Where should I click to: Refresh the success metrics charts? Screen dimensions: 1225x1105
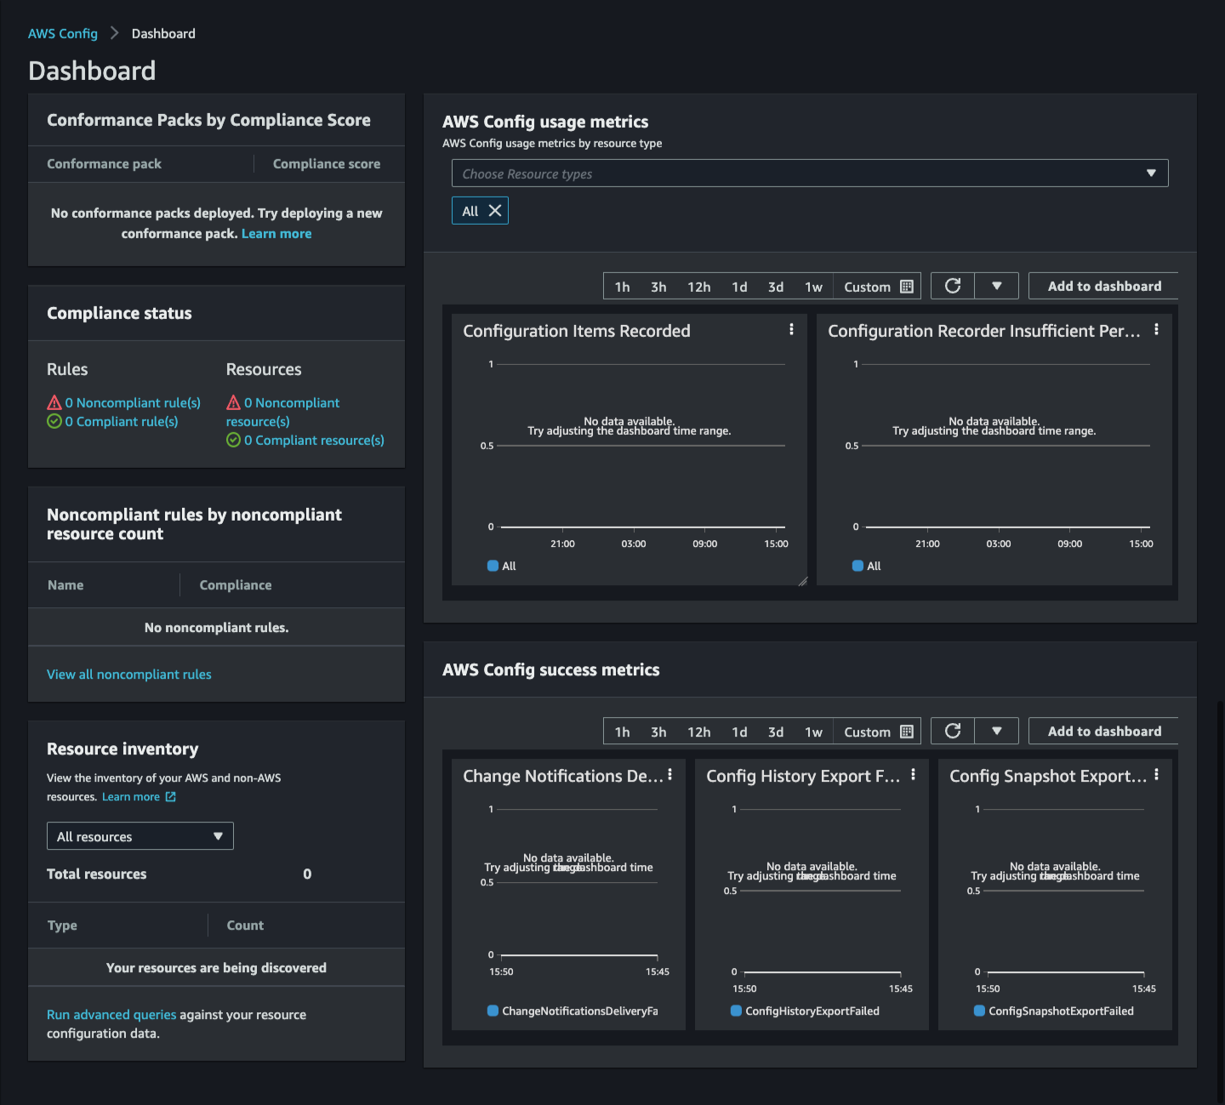tap(953, 731)
